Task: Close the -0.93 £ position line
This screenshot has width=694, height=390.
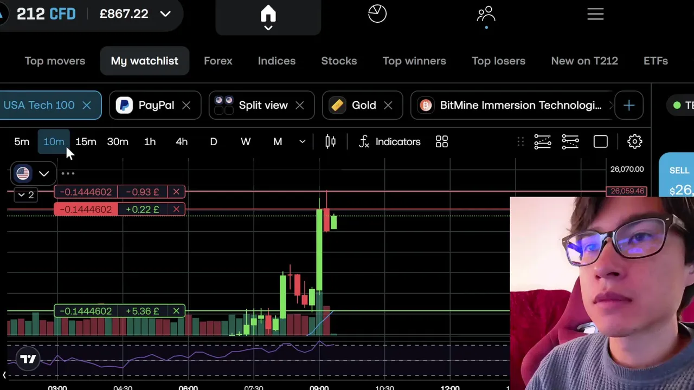Action: click(176, 192)
